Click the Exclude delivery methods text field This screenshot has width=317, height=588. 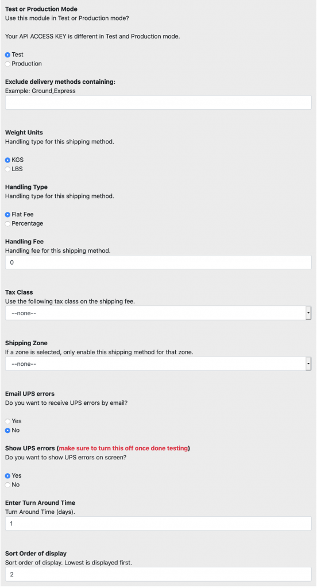tap(158, 102)
